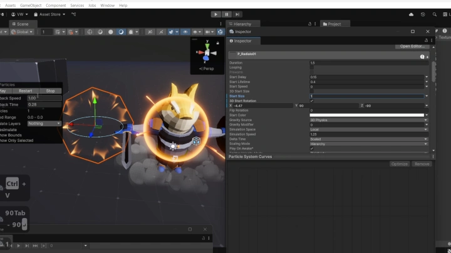Screen dimensions: 451x253
Task: Open the Gravity Source dropdown
Action: coord(369,120)
